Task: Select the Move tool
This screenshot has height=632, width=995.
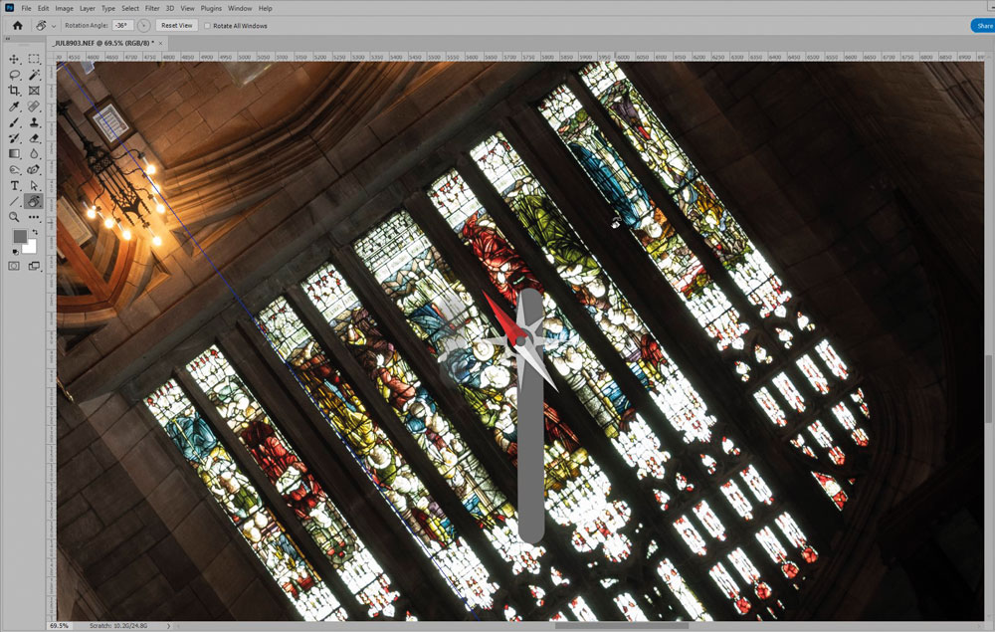Action: click(x=14, y=59)
